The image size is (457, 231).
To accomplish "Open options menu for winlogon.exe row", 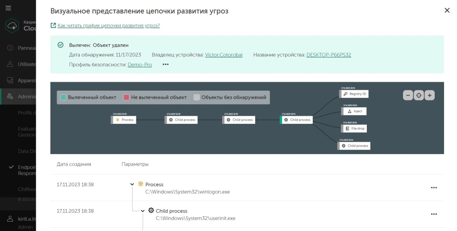I will (x=434, y=188).
